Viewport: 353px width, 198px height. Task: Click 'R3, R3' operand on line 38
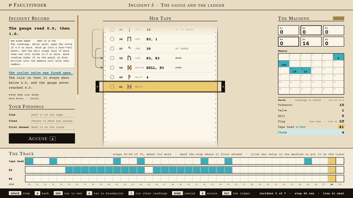pyautogui.click(x=153, y=59)
